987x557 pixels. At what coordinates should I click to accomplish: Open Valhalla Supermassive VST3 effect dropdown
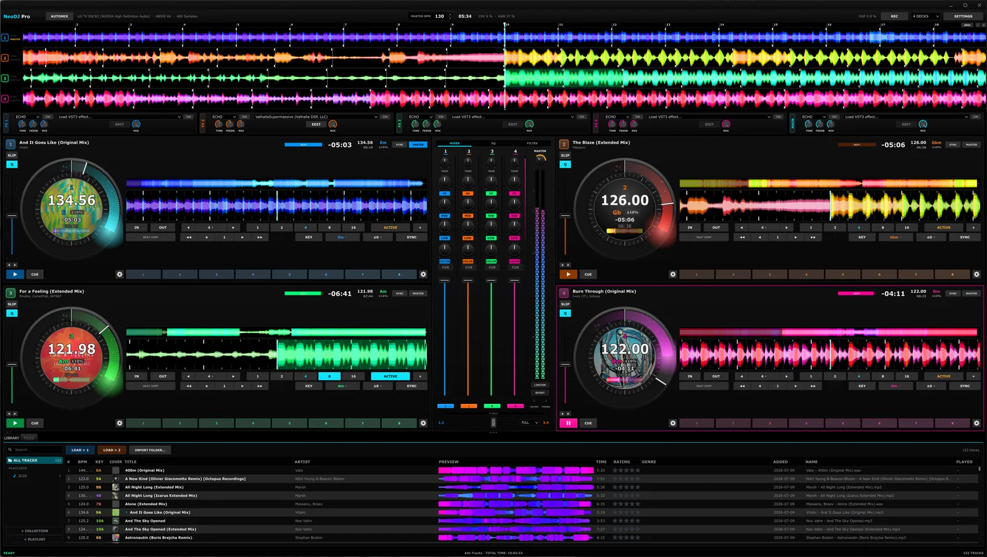pos(316,117)
